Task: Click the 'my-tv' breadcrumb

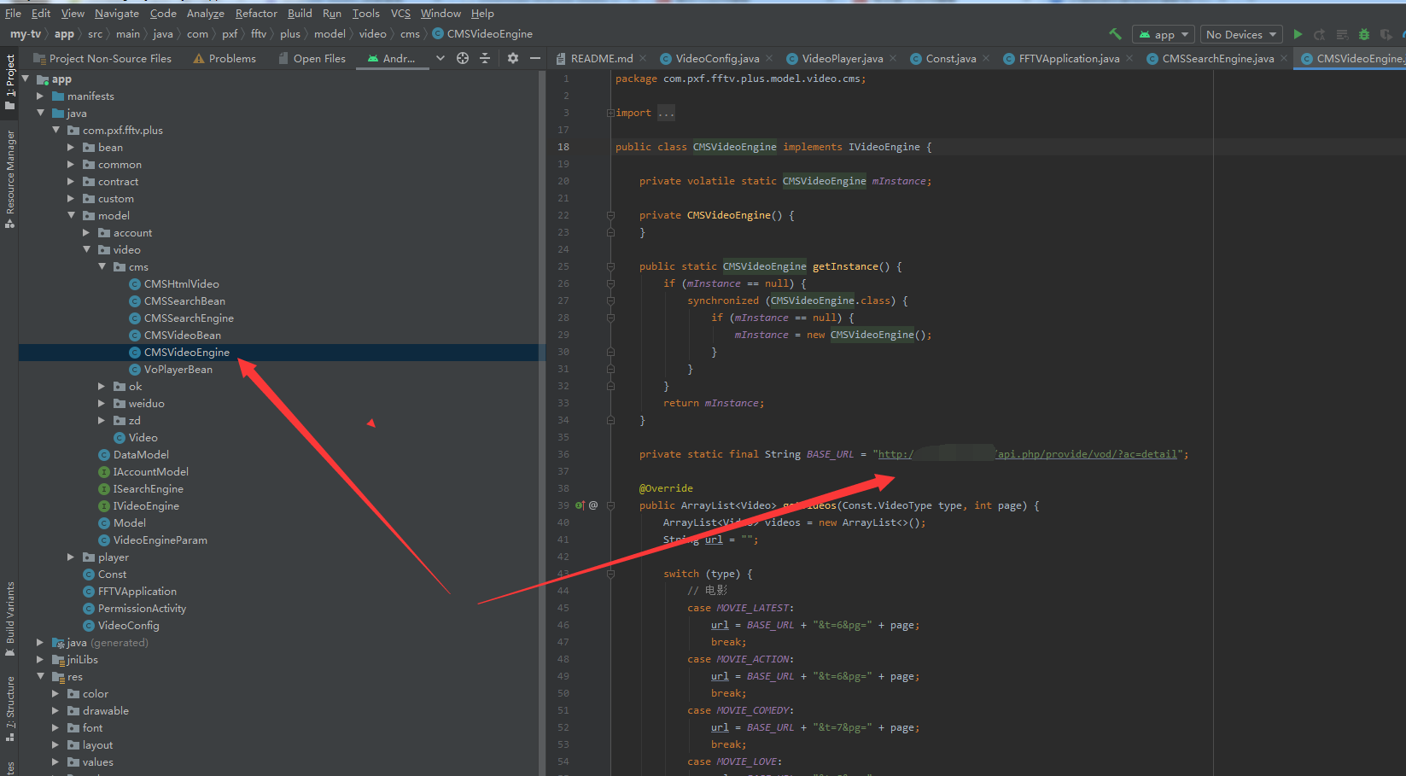Action: tap(26, 34)
